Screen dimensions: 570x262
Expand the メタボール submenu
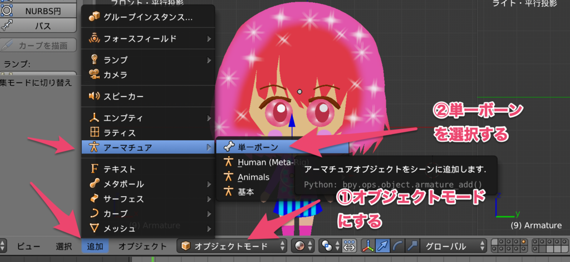(x=148, y=184)
